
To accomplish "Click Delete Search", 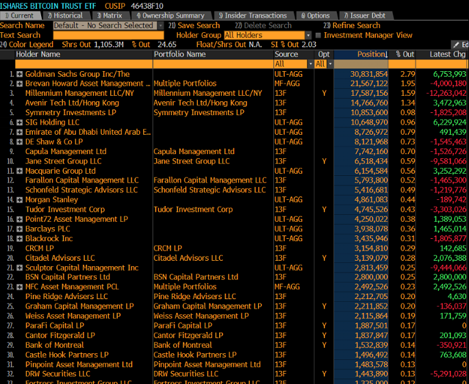I will [x=263, y=25].
